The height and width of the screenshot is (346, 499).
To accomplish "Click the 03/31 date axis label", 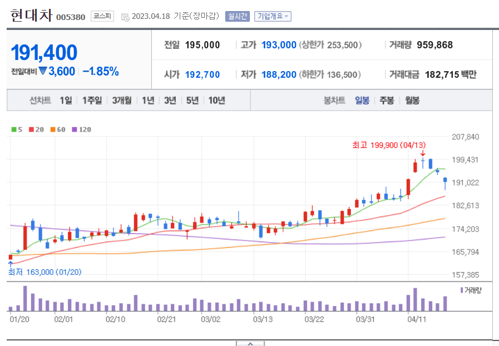I will (x=365, y=319).
